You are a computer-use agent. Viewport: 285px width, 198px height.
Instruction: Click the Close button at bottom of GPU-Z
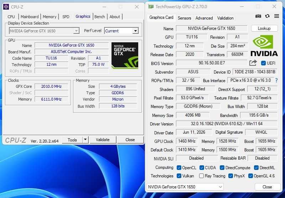point(268,187)
